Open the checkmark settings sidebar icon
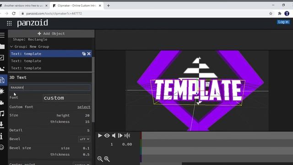293x165 pixels. (2, 57)
